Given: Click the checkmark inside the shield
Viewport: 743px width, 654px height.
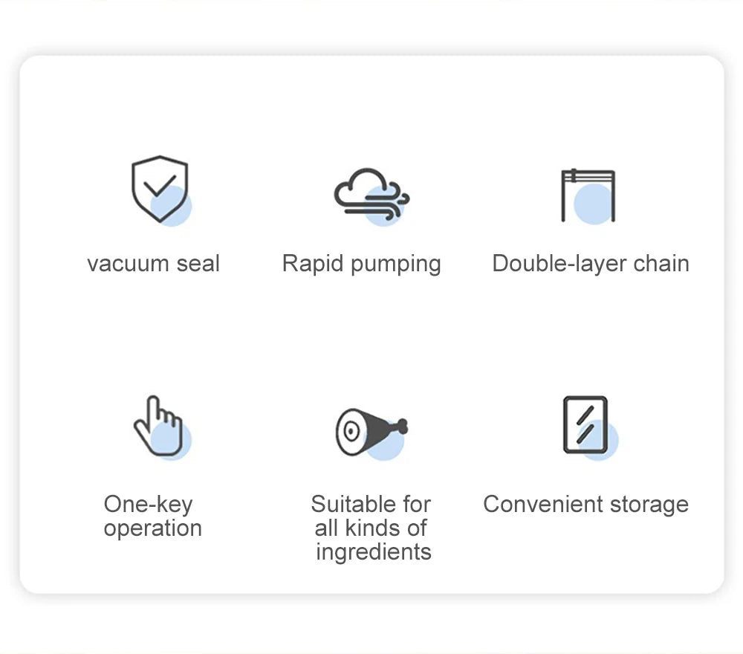Looking at the screenshot, I should click(x=159, y=185).
